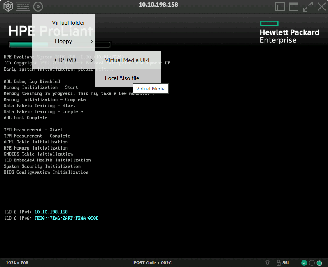Screen dimensions: 328x267
Task: Click the windowed mode icon
Action: coord(294,7)
